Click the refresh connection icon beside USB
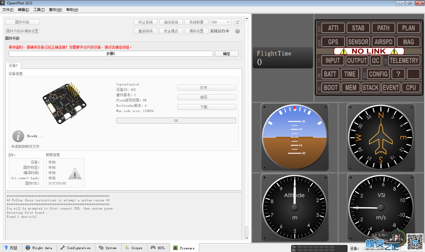 coord(238,22)
